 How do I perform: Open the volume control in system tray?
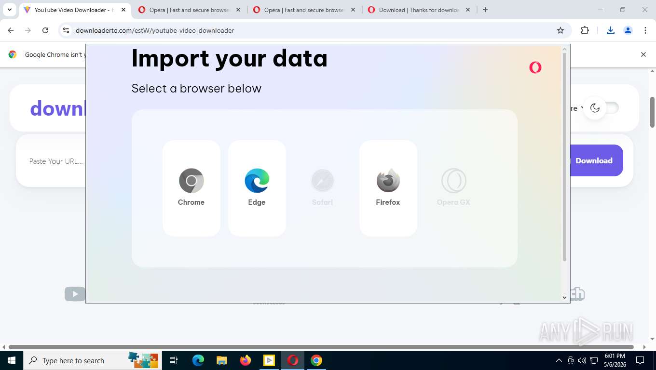[x=582, y=360]
